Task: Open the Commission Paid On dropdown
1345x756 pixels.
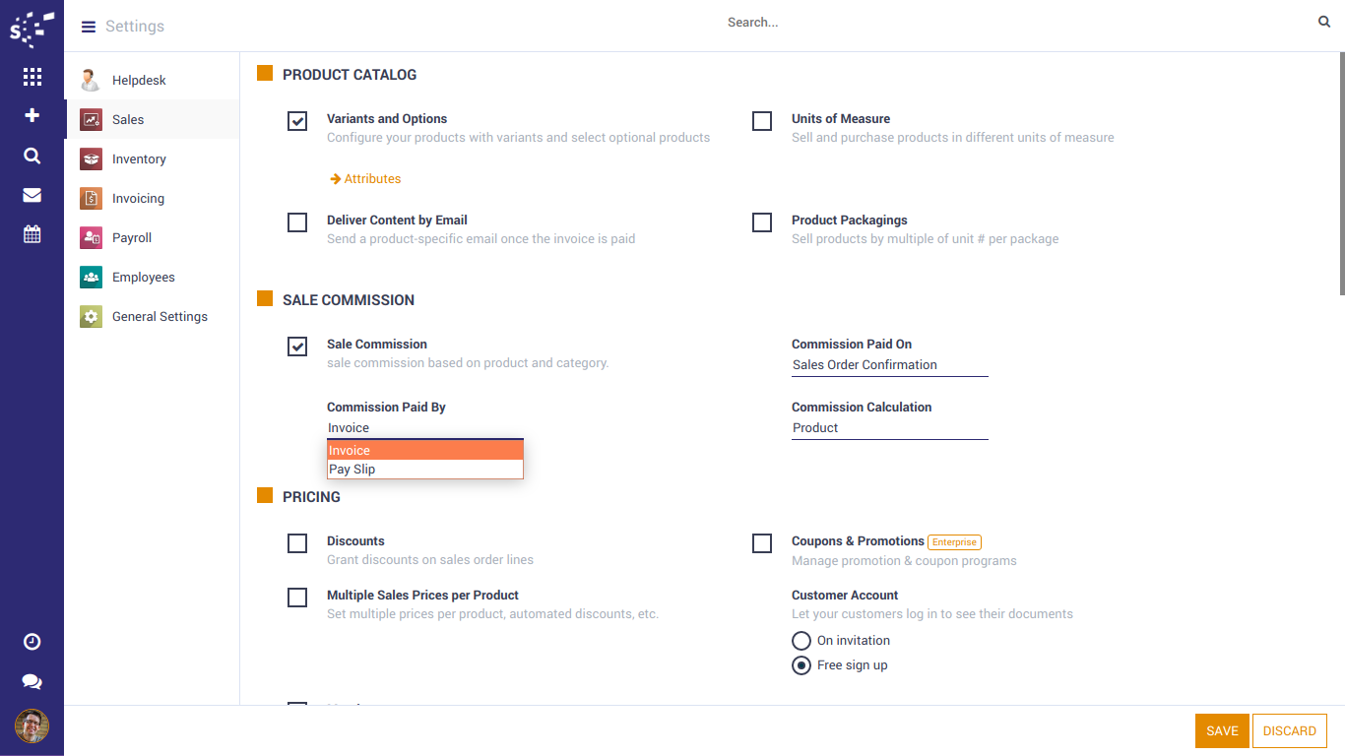Action: point(889,365)
